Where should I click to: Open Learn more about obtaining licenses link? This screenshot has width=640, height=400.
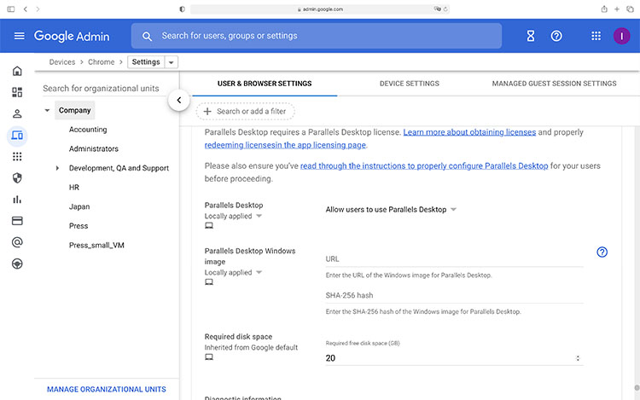pyautogui.click(x=469, y=132)
